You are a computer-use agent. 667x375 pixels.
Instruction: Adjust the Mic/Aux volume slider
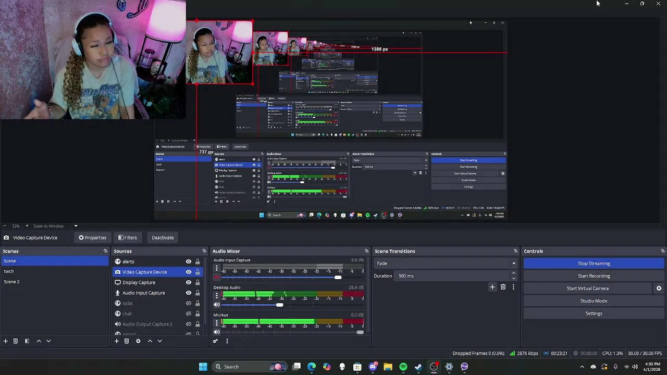pyautogui.click(x=360, y=332)
